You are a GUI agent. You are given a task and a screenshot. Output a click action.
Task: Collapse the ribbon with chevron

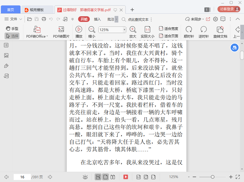[x=238, y=19]
